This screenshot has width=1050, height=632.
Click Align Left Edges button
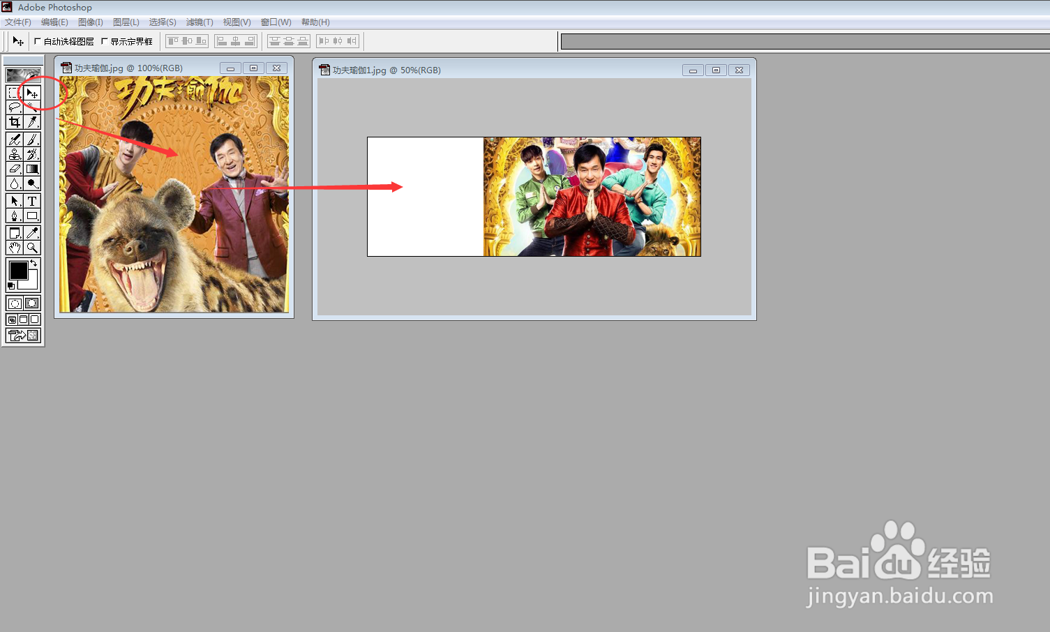tap(222, 41)
